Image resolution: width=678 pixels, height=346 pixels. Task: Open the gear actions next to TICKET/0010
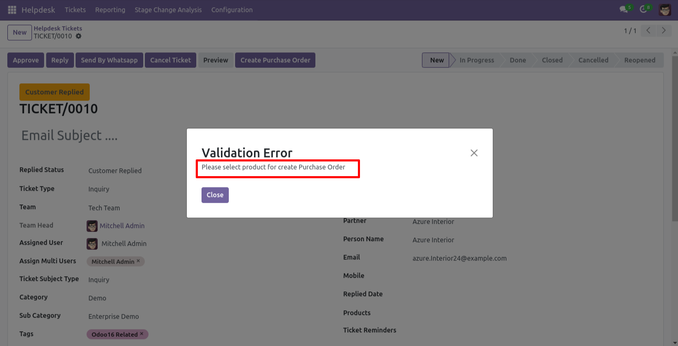79,36
